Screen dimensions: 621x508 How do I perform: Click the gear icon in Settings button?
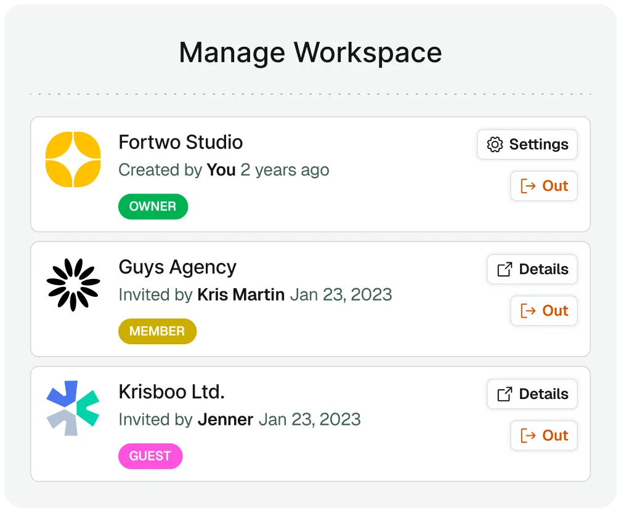click(x=495, y=145)
